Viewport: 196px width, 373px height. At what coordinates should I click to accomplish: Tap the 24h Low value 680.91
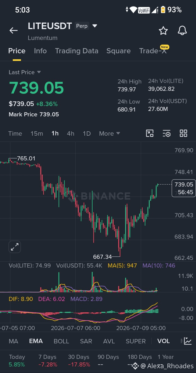tap(127, 110)
